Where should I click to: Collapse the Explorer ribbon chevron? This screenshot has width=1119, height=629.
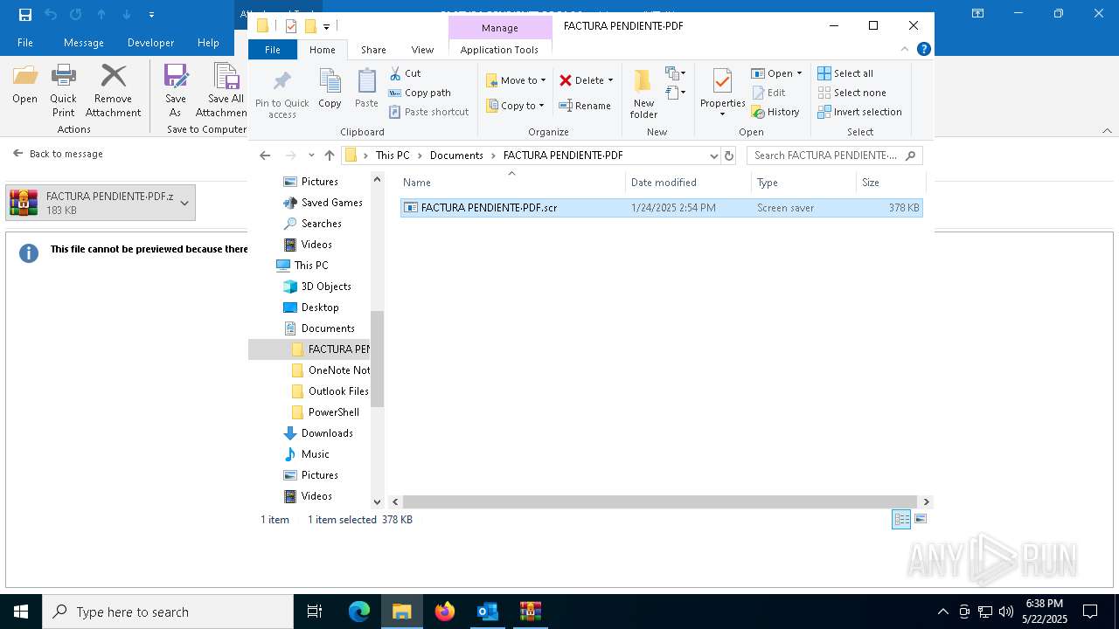click(905, 50)
